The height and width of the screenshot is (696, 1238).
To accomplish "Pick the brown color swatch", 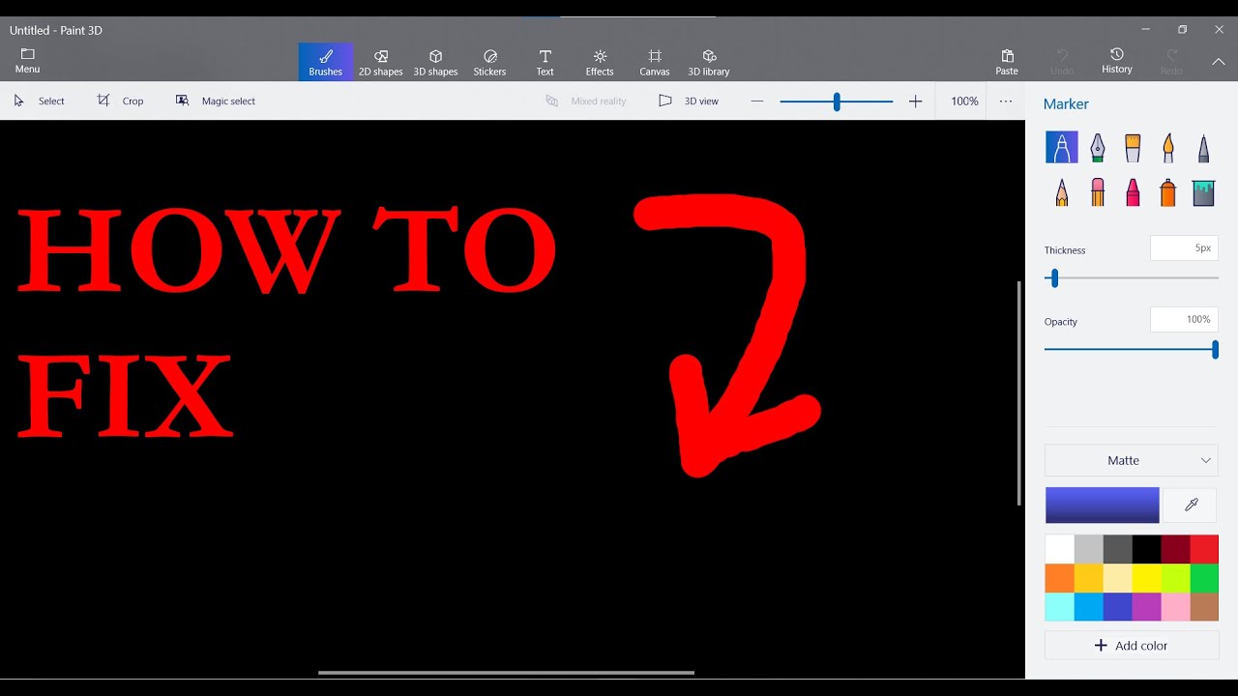I will [x=1204, y=607].
